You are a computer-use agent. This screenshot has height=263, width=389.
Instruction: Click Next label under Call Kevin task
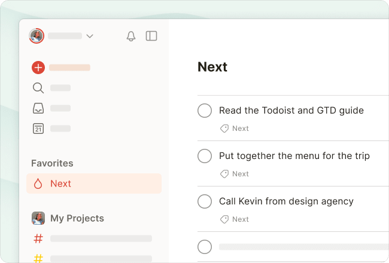click(240, 219)
